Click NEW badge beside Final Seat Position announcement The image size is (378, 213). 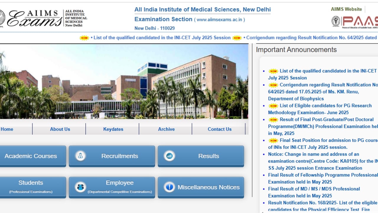pyautogui.click(x=273, y=140)
